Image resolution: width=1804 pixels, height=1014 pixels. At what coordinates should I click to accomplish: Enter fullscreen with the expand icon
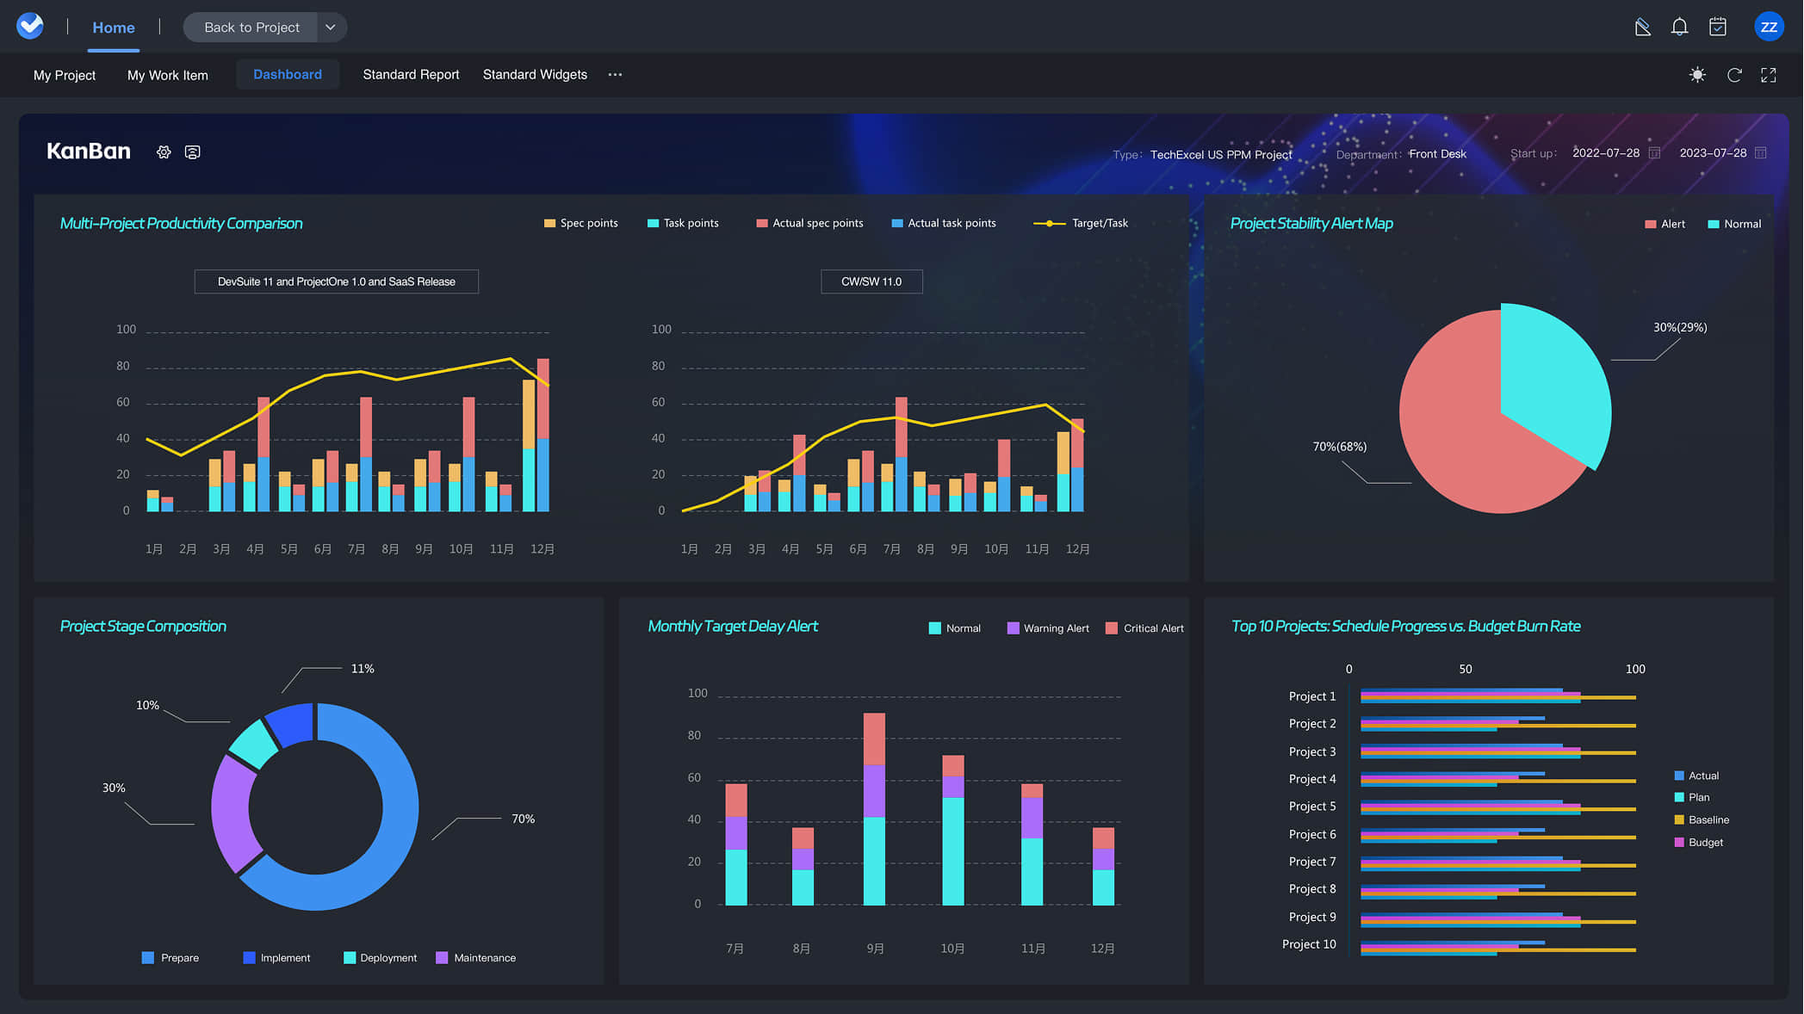(1769, 75)
